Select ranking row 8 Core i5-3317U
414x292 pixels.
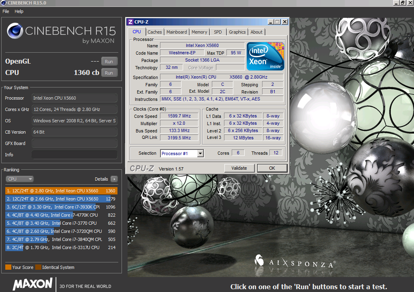coord(61,247)
